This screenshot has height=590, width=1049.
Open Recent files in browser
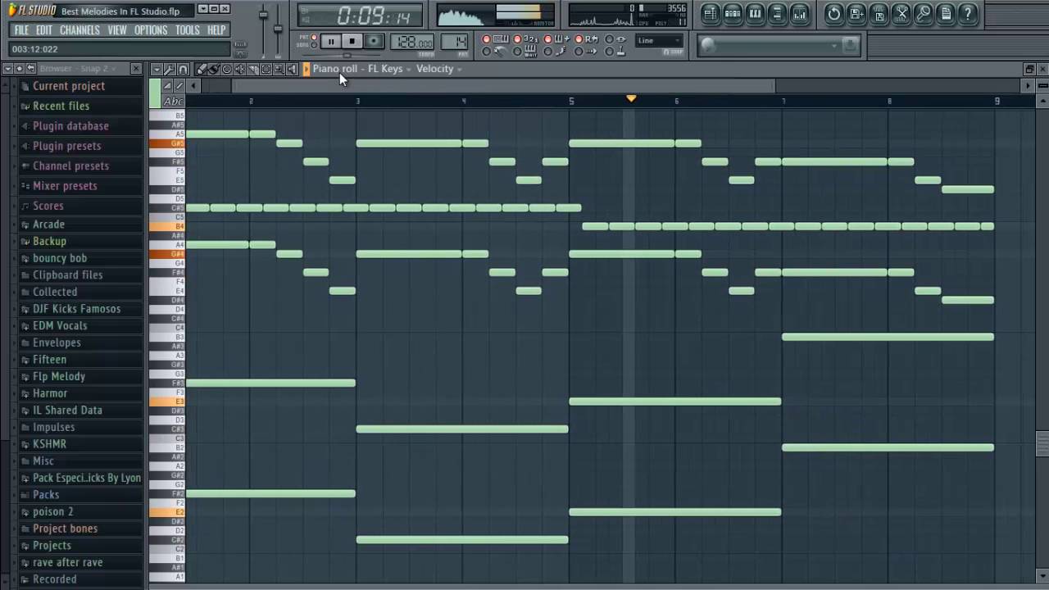click(x=61, y=106)
